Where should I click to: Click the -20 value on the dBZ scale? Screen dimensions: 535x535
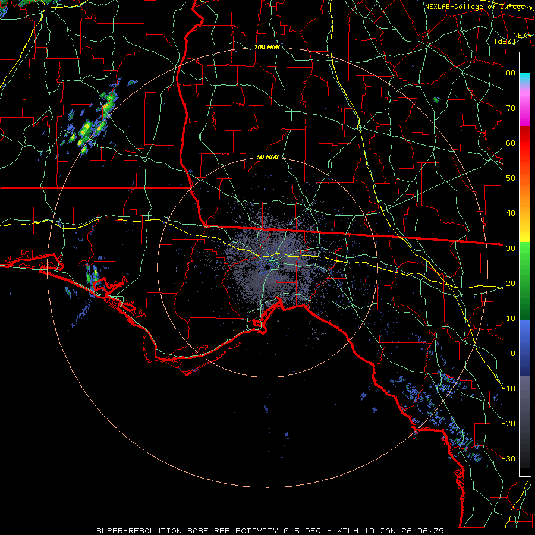click(508, 423)
